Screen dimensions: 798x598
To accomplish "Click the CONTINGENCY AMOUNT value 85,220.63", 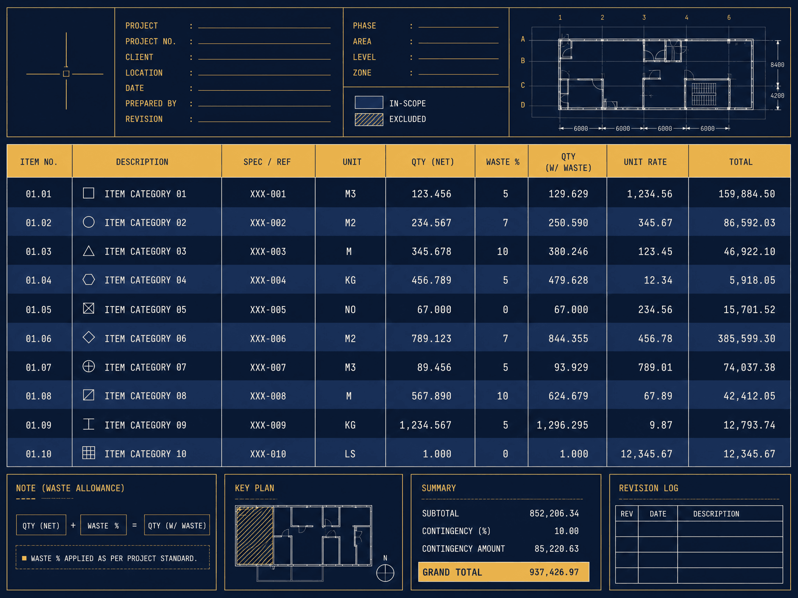I will (556, 549).
